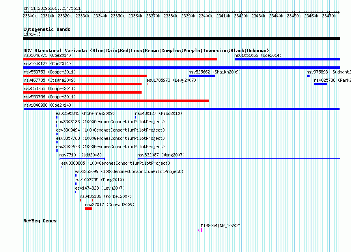Click the nsv832087 (Wong2007) label
This screenshot has width=351, height=252.
[161, 155]
